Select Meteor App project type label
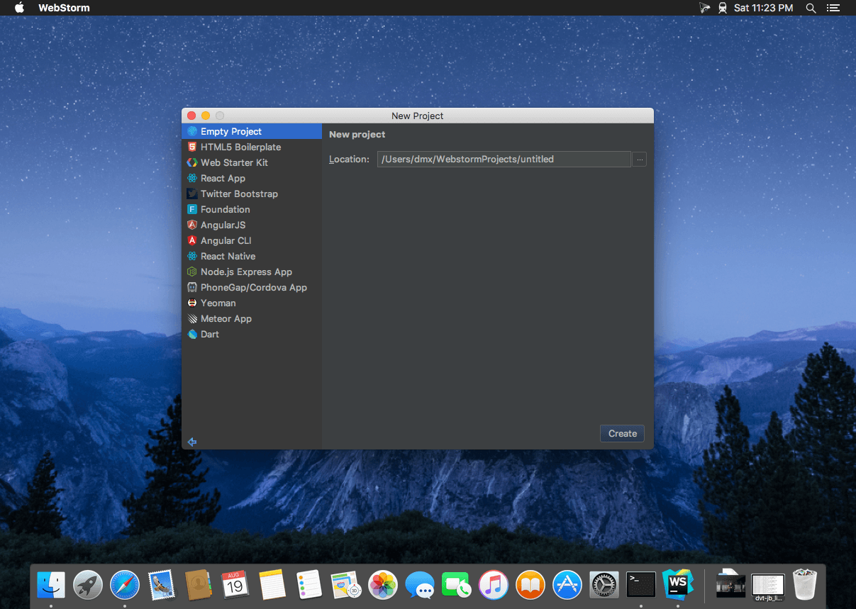The height and width of the screenshot is (609, 856). [x=226, y=318]
